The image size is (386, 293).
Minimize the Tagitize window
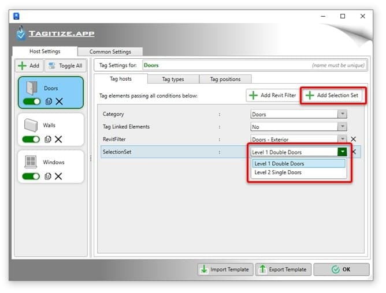click(323, 16)
